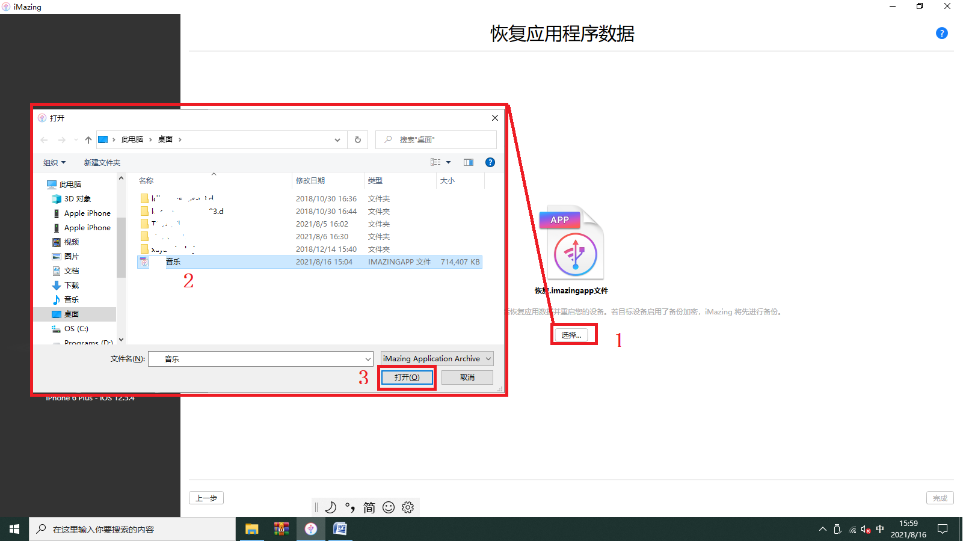Click the back navigation arrow
Image resolution: width=963 pixels, height=541 pixels.
pyautogui.click(x=44, y=139)
